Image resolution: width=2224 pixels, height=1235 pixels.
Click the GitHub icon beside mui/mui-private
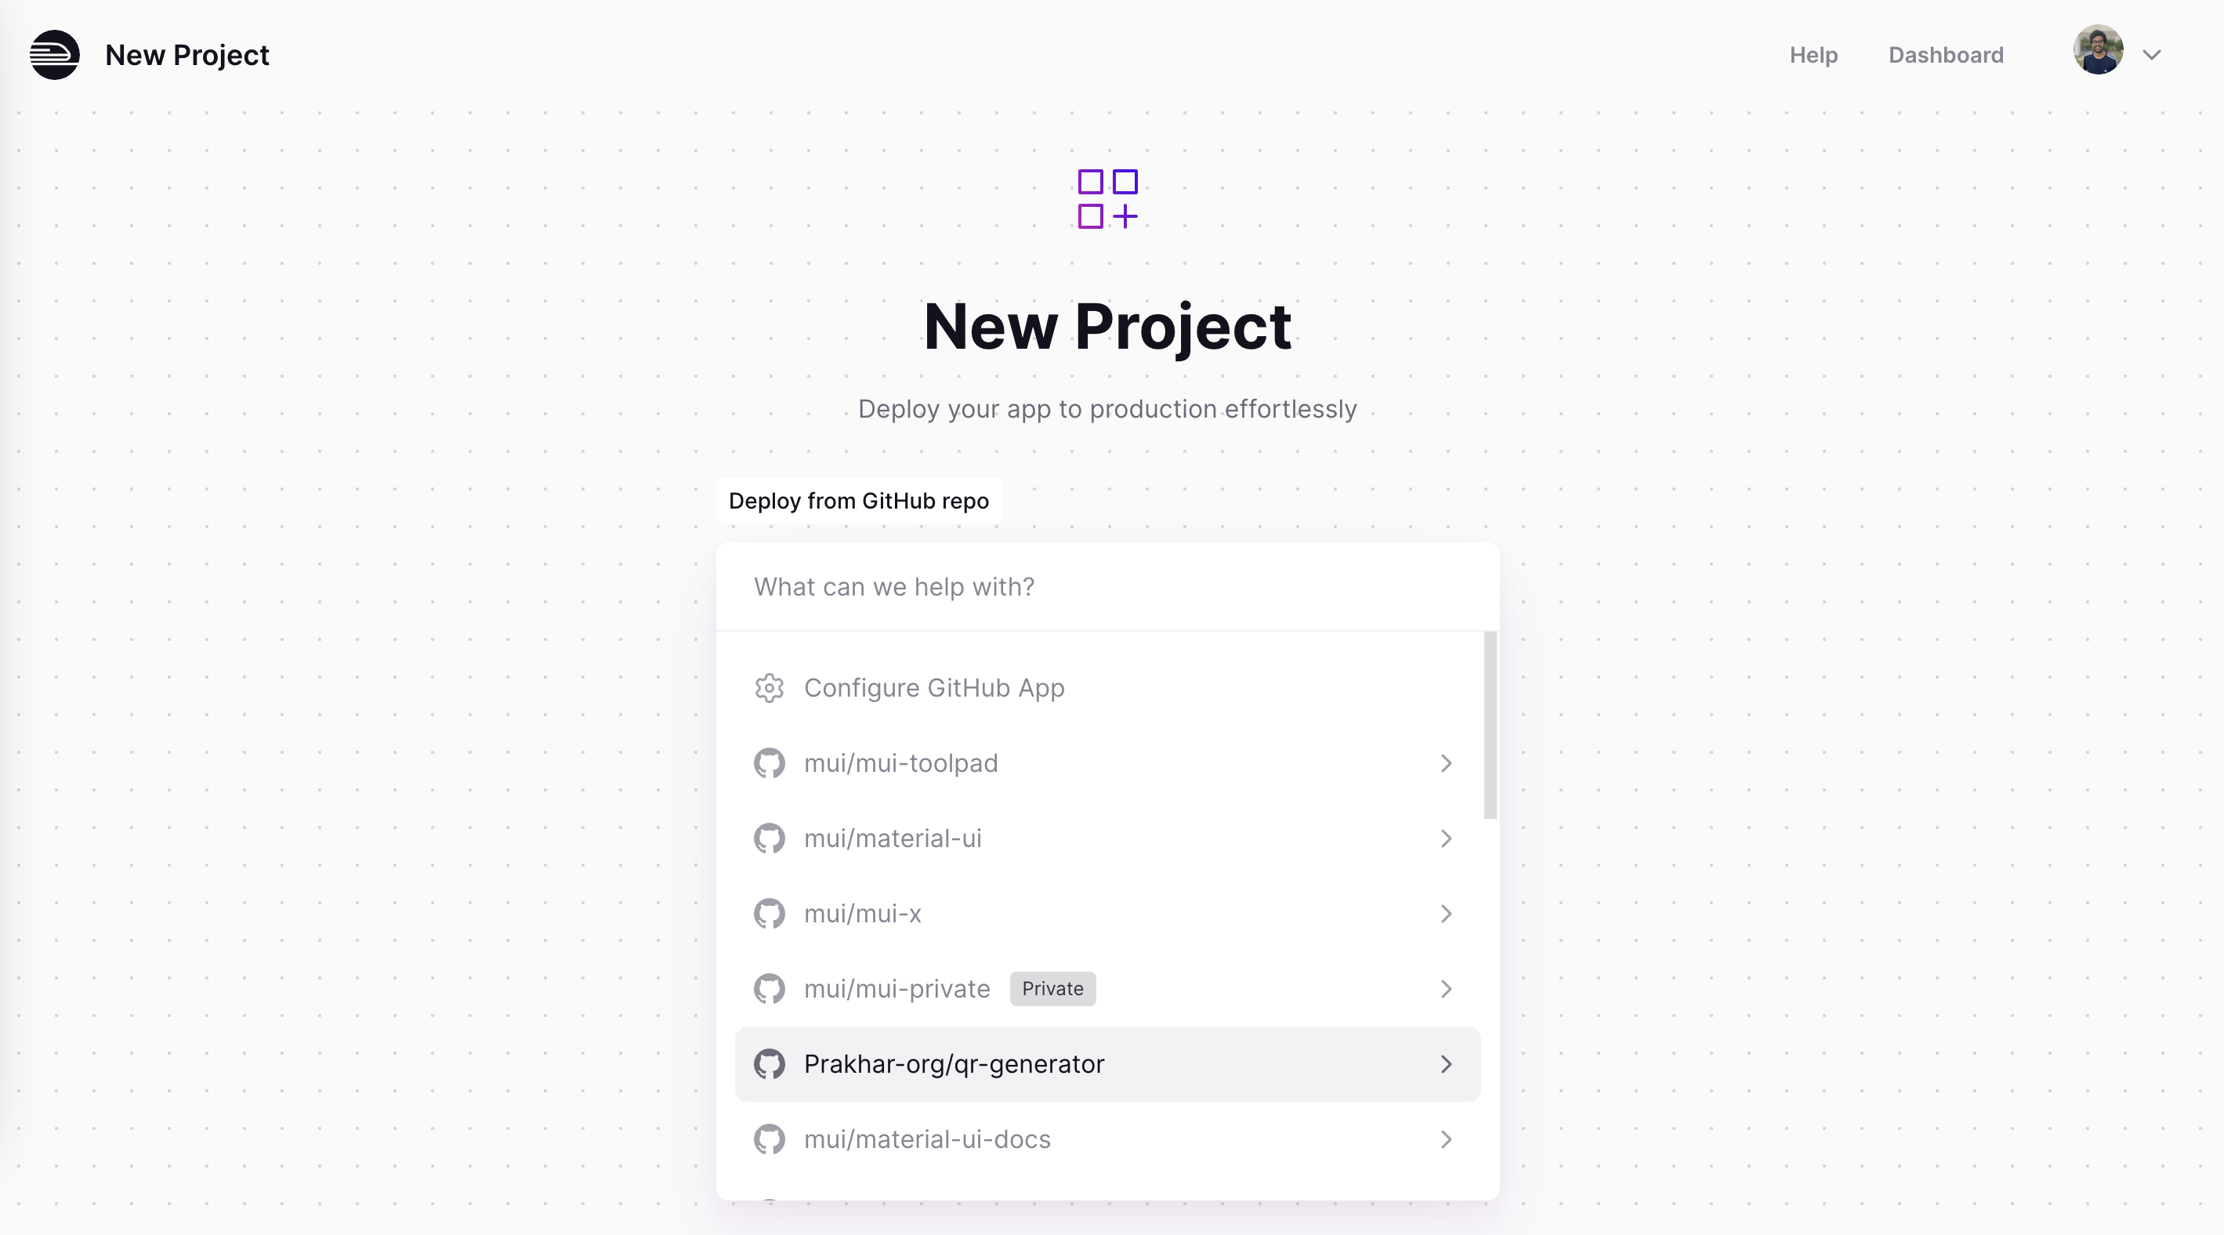[x=770, y=988]
